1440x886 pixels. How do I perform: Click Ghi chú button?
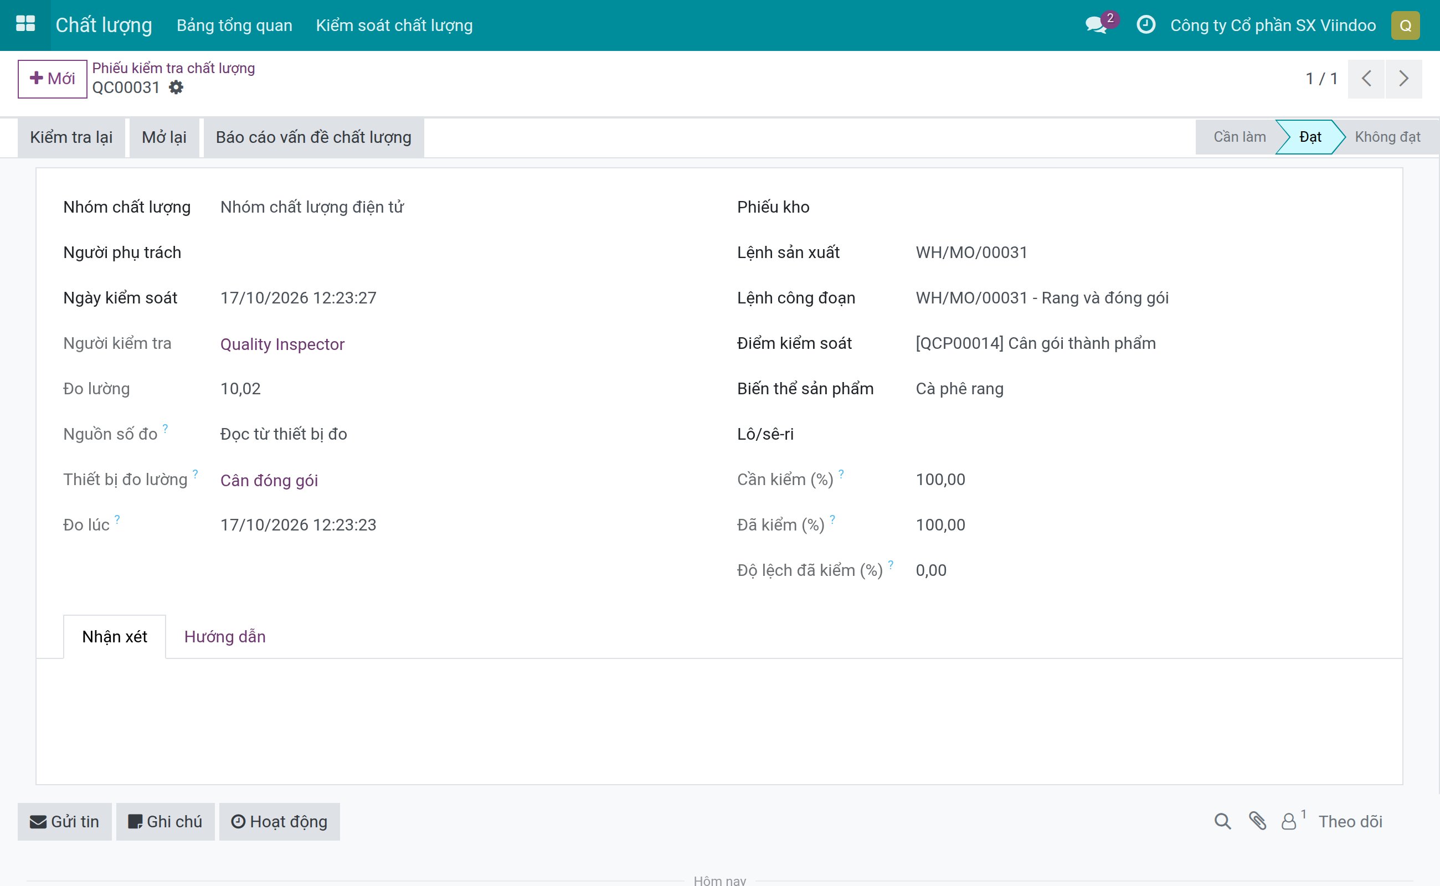tap(165, 822)
